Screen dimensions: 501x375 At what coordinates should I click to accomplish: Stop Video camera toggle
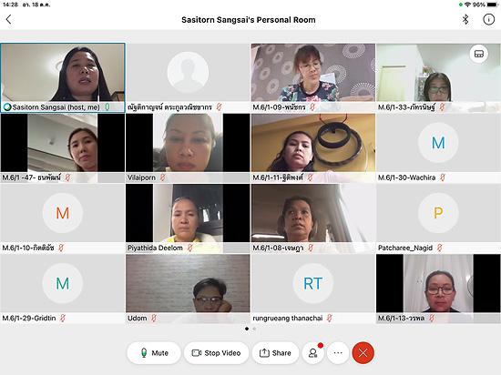tap(216, 352)
